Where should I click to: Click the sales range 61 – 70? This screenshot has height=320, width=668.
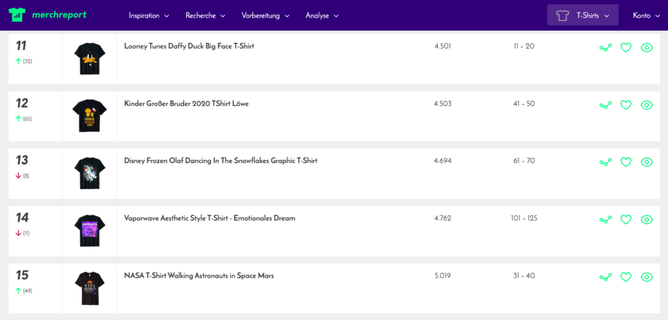524,160
